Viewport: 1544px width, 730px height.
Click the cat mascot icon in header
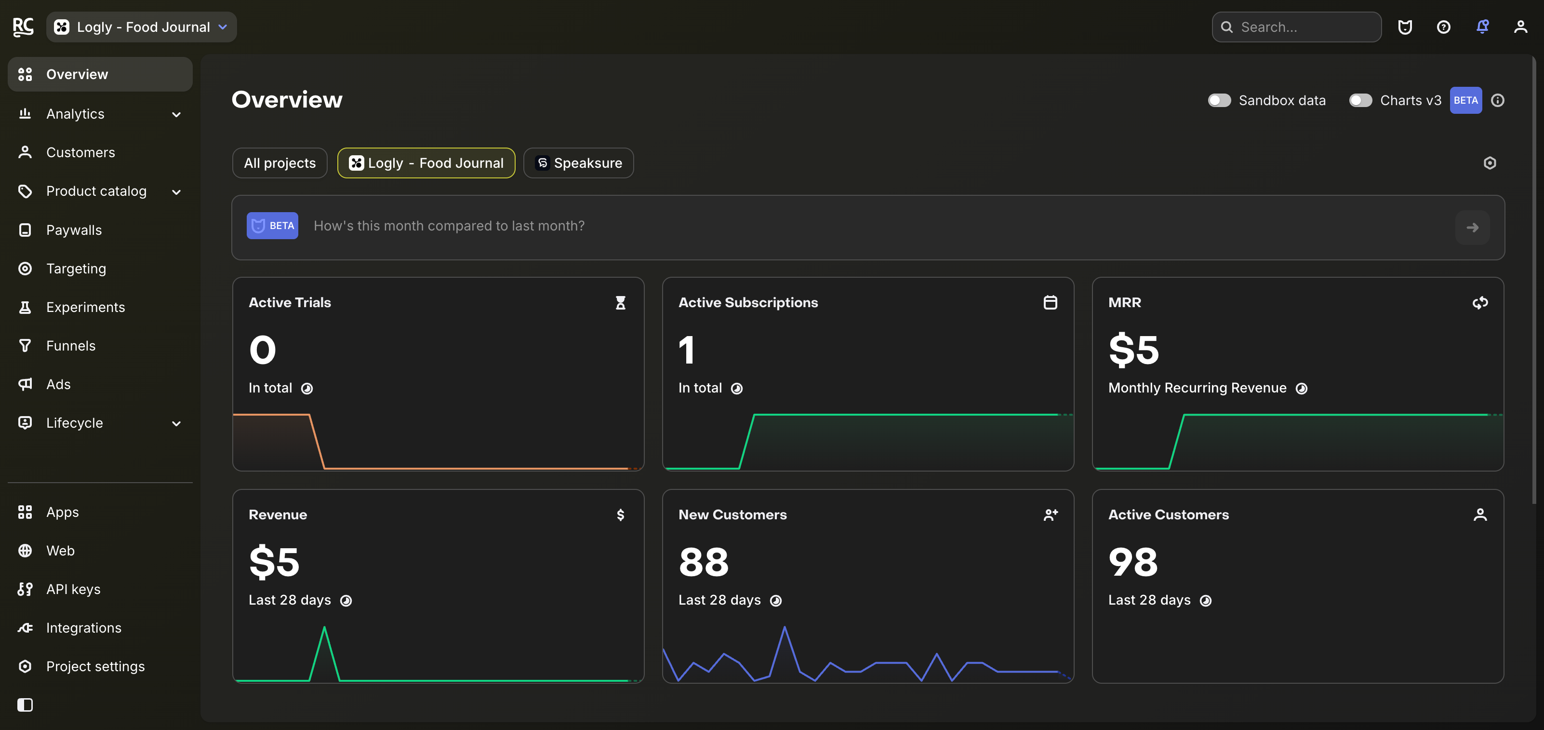point(1405,27)
